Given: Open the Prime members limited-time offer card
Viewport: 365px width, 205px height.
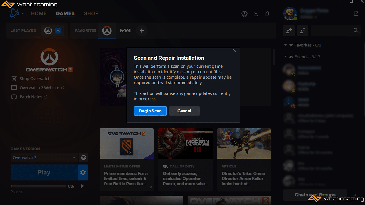Looking at the screenshot, I should coord(127,159).
